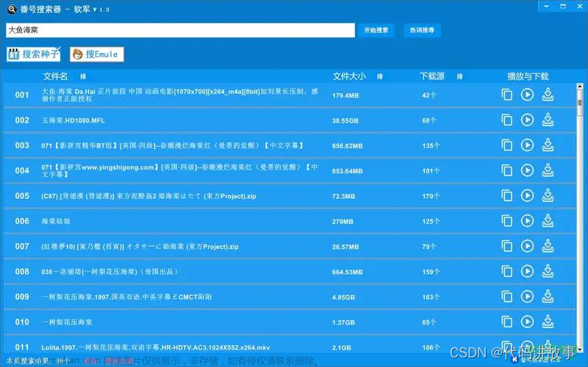Copy link icon for row 010
This screenshot has width=588, height=367.
pos(506,321)
